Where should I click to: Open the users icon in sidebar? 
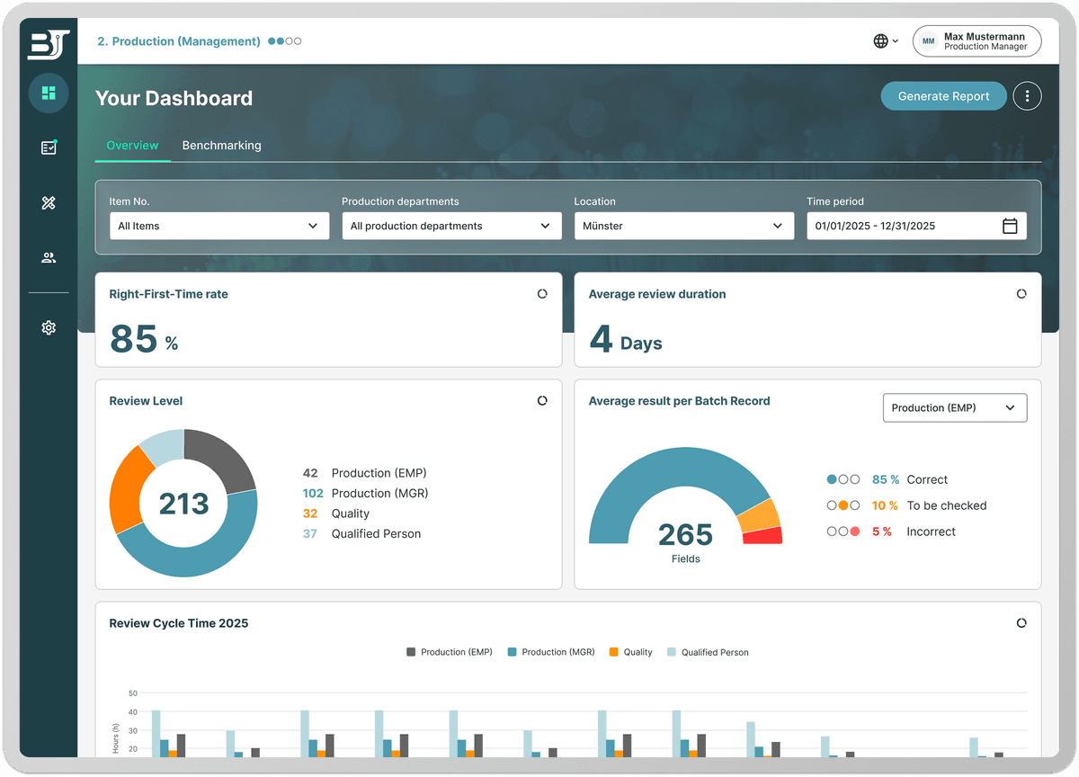point(49,258)
